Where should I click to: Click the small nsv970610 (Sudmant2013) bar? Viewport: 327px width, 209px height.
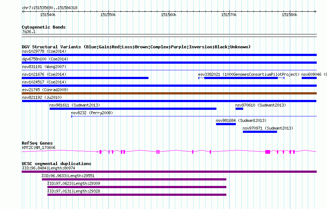pos(240,109)
